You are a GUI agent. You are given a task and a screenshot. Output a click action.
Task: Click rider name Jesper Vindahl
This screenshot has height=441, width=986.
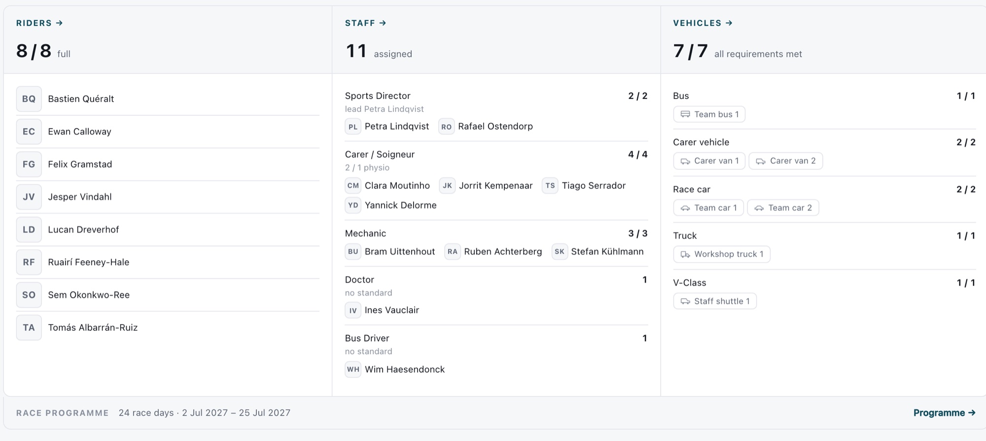pos(80,197)
